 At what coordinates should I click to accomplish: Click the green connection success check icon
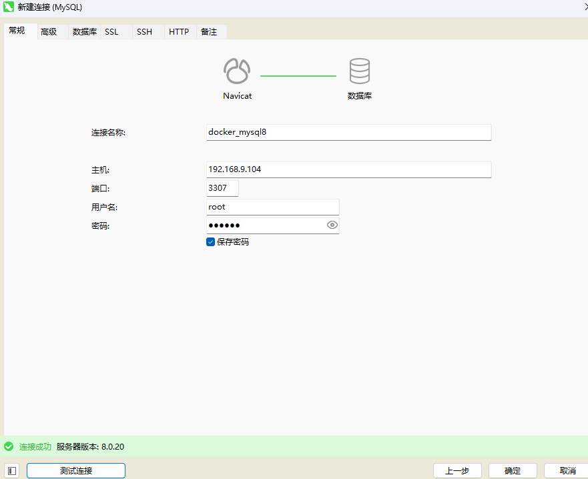point(9,446)
